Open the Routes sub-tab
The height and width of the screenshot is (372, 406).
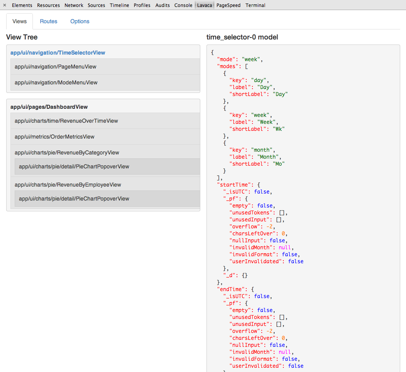48,21
